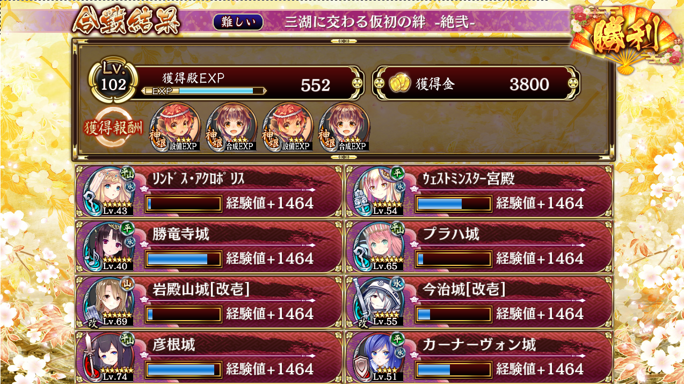The height and width of the screenshot is (384, 684).
Task: Select the last 合成EXP reward icon
Action: tap(344, 127)
